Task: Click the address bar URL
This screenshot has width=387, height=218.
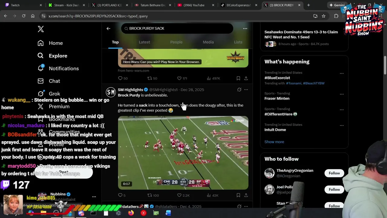Action: tap(98, 16)
